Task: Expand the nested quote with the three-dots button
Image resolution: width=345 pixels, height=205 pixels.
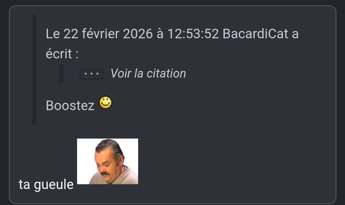Action: (91, 74)
